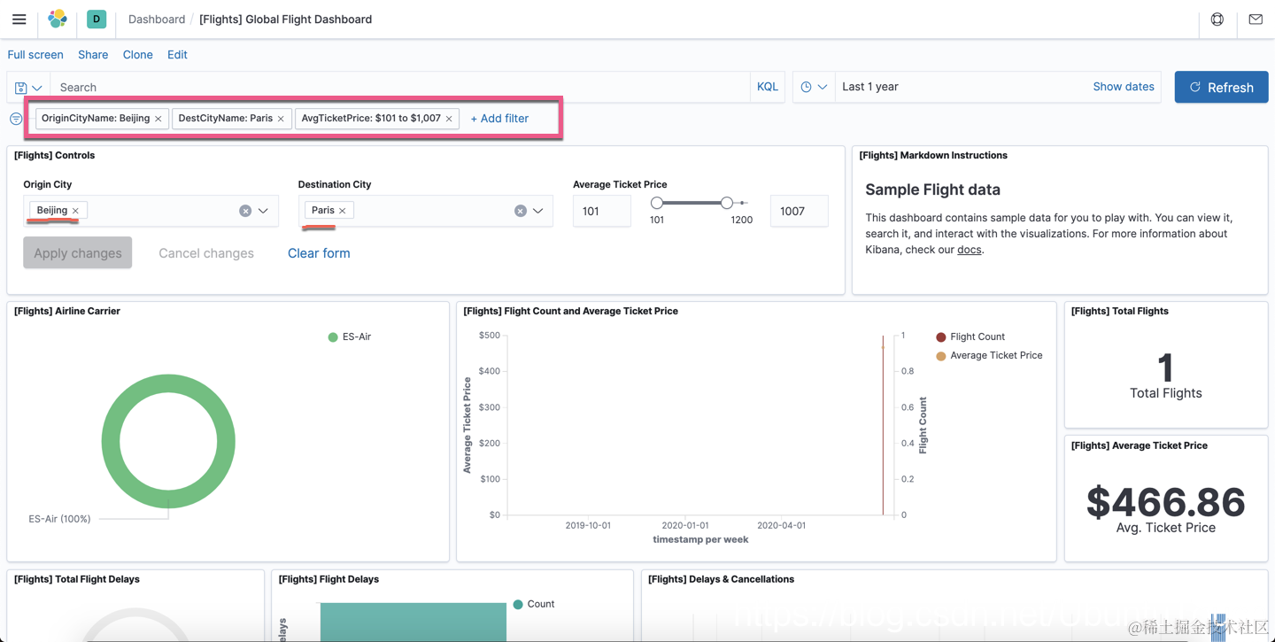
Task: Toggle the Count legend in Flight Delays
Action: [x=533, y=604]
